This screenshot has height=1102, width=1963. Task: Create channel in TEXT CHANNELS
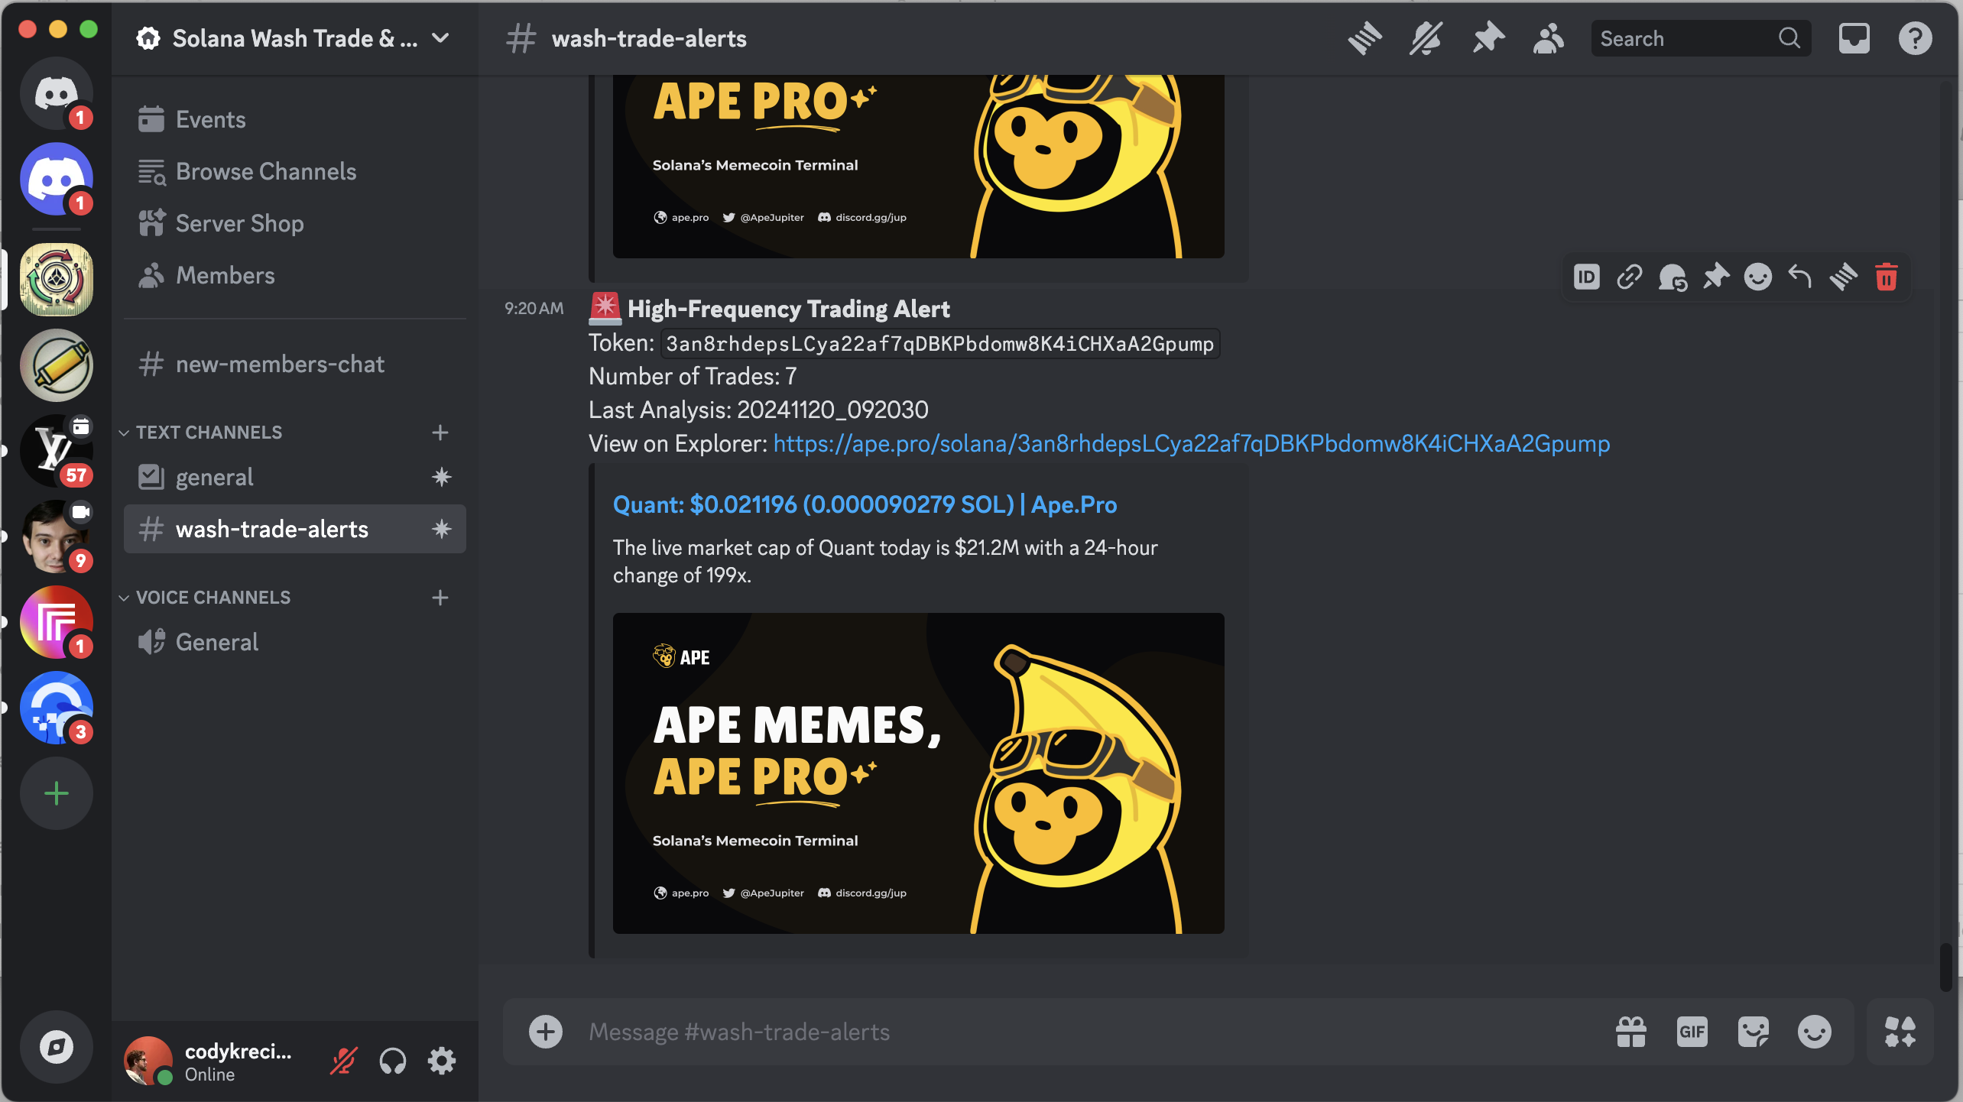coord(440,433)
